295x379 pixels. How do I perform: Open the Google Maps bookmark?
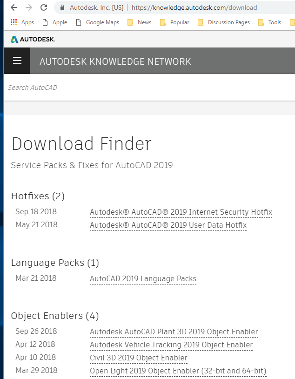pyautogui.click(x=97, y=22)
